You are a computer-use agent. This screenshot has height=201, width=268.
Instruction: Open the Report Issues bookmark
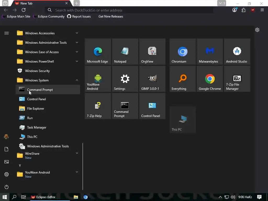point(79,16)
